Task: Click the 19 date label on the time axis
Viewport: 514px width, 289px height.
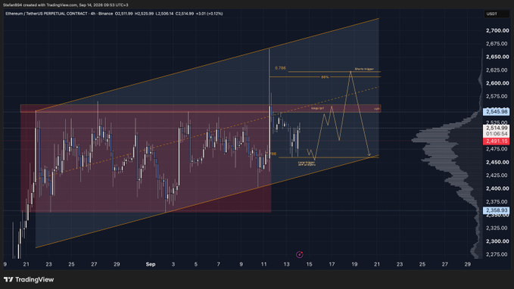Action: 354,264
